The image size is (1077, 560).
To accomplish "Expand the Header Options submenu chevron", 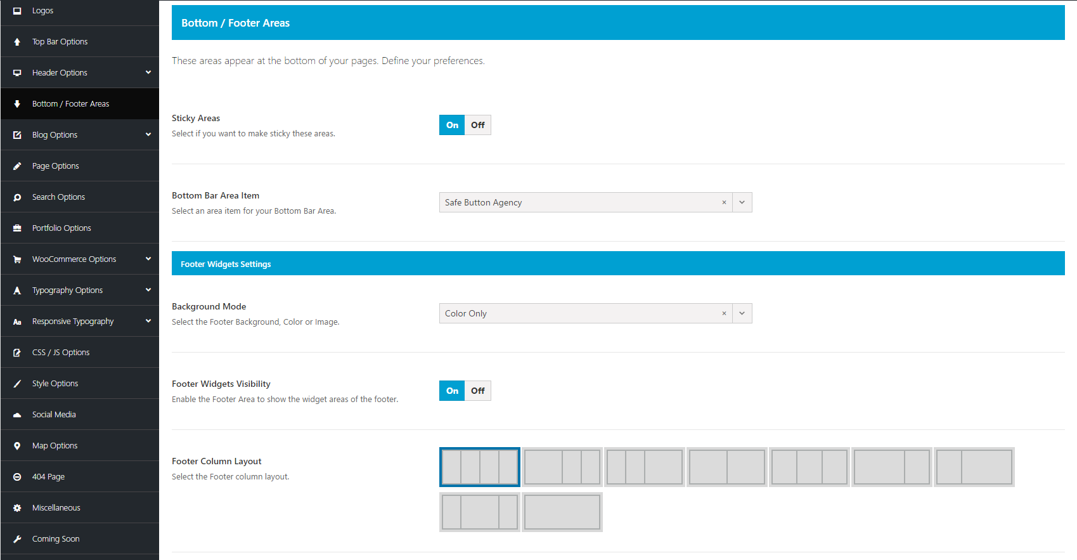I will click(148, 72).
